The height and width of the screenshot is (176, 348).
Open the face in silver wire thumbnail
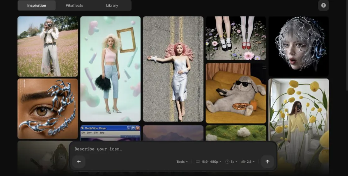(x=299, y=47)
